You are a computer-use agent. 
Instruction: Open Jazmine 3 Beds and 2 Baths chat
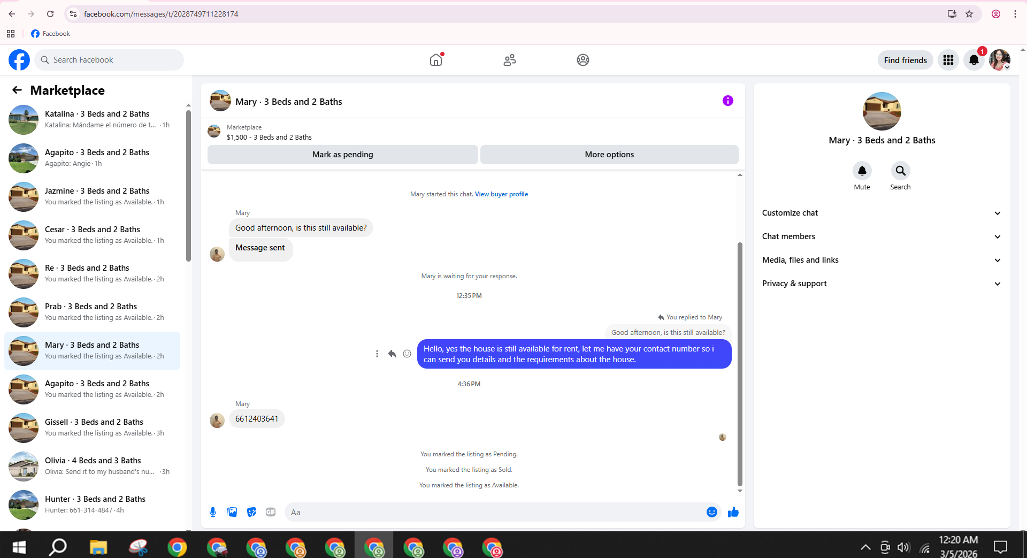pyautogui.click(x=93, y=196)
